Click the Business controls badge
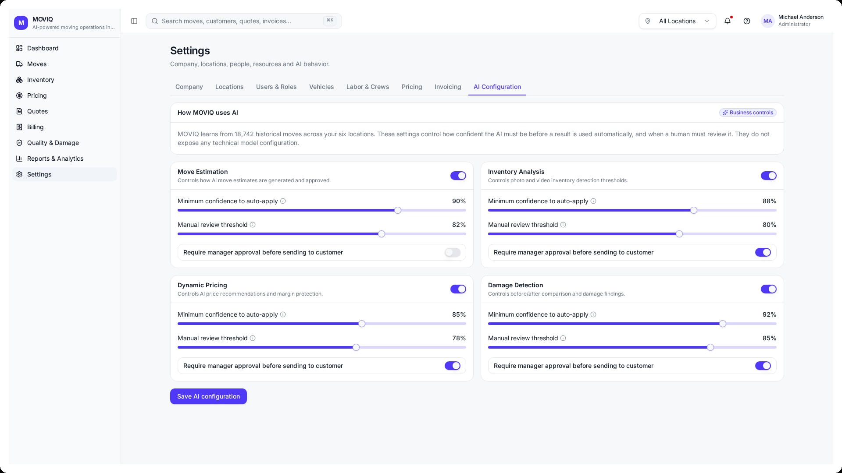The image size is (842, 473). click(748, 113)
